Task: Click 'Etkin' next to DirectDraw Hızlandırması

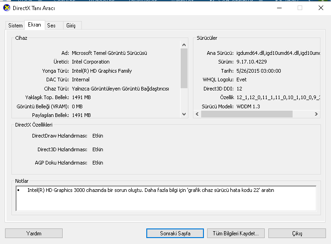Action: click(98, 136)
